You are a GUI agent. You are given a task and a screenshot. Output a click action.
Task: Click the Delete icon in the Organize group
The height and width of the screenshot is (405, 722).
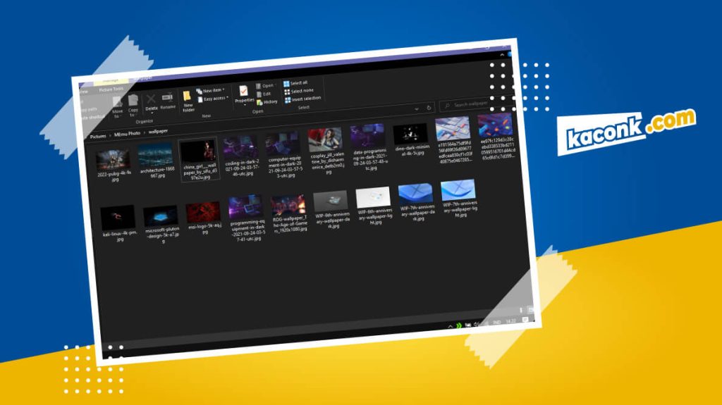(x=151, y=99)
